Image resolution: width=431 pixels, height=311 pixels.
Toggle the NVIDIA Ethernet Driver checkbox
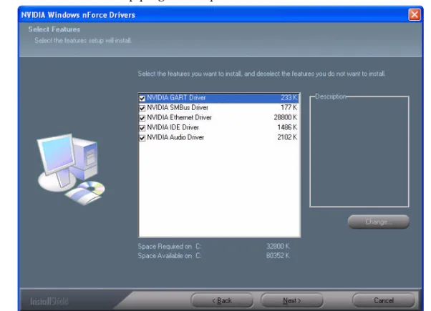(142, 118)
